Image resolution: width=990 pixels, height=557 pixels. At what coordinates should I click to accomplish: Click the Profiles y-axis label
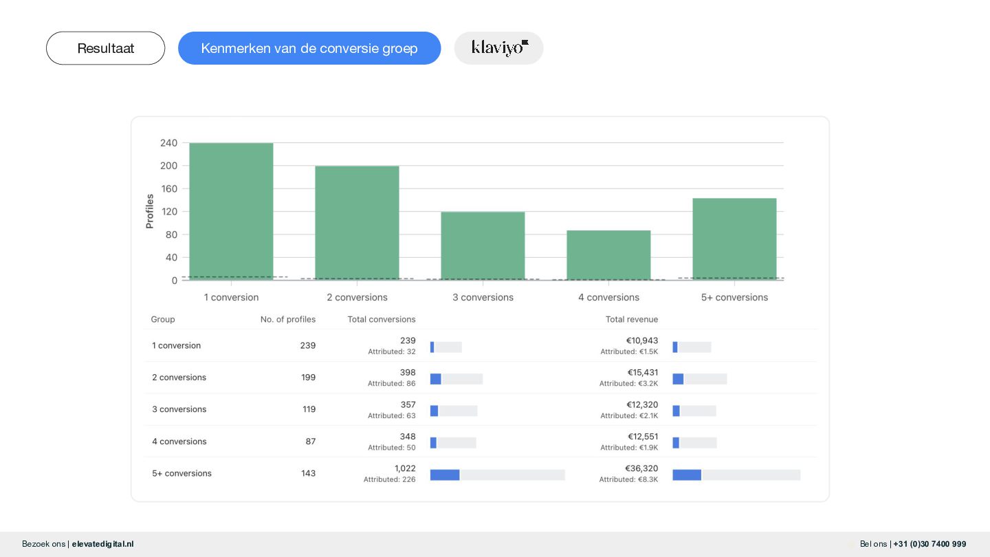tap(150, 211)
